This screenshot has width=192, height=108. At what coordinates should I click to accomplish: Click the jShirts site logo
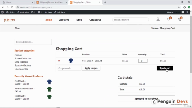pyautogui.click(x=10, y=20)
